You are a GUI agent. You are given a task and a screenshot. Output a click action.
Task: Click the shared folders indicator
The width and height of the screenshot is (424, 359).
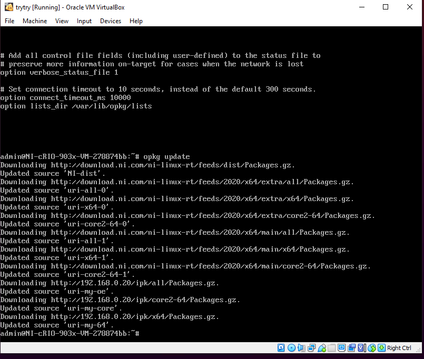coord(331,348)
